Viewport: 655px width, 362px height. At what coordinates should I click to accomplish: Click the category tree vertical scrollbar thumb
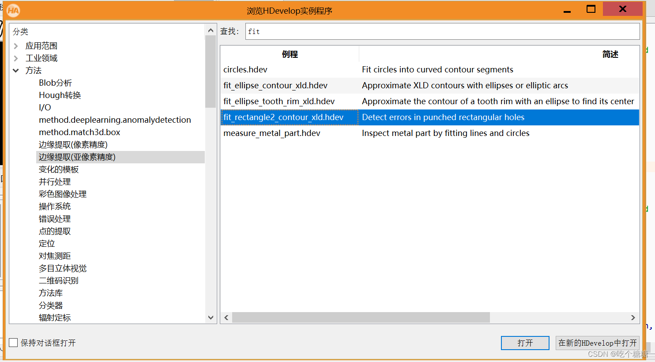coord(211,72)
